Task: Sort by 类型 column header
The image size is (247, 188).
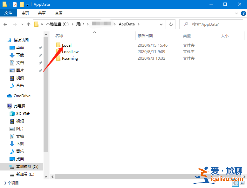Action: pos(187,36)
